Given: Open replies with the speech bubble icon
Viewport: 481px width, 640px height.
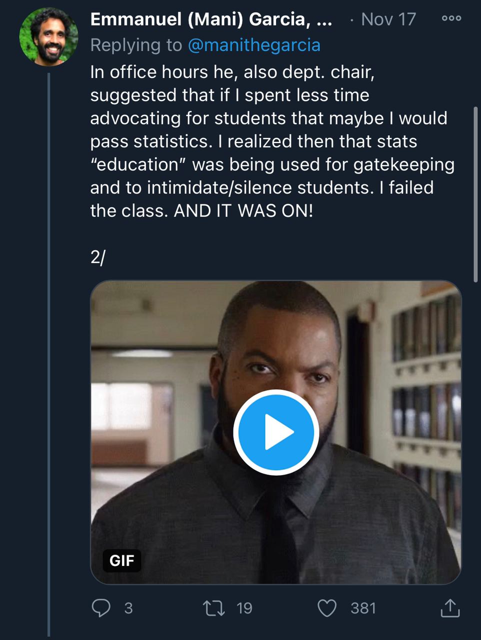Looking at the screenshot, I should (x=101, y=608).
